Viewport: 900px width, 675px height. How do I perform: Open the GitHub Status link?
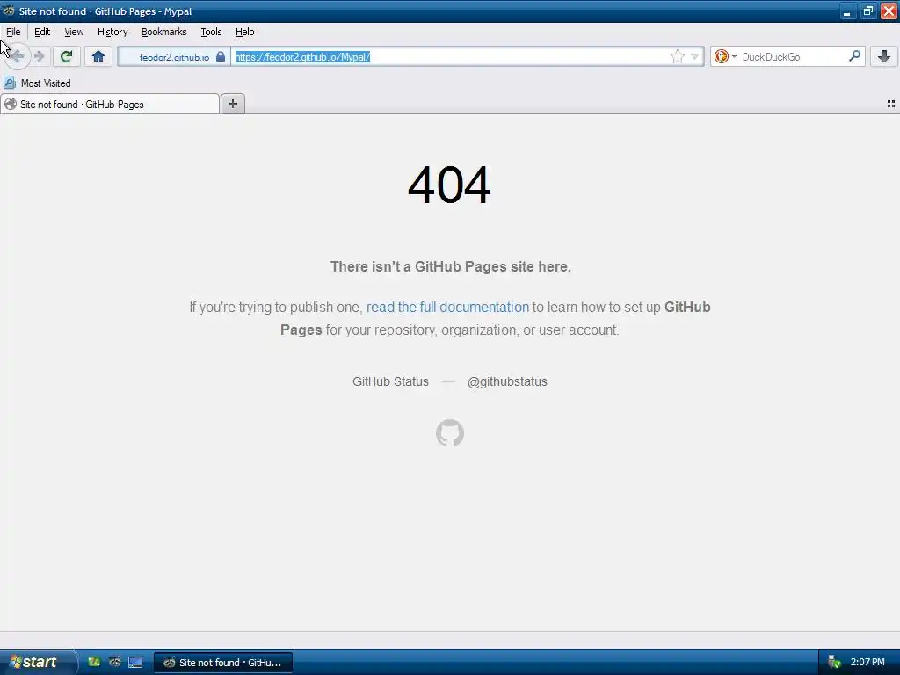coord(390,381)
